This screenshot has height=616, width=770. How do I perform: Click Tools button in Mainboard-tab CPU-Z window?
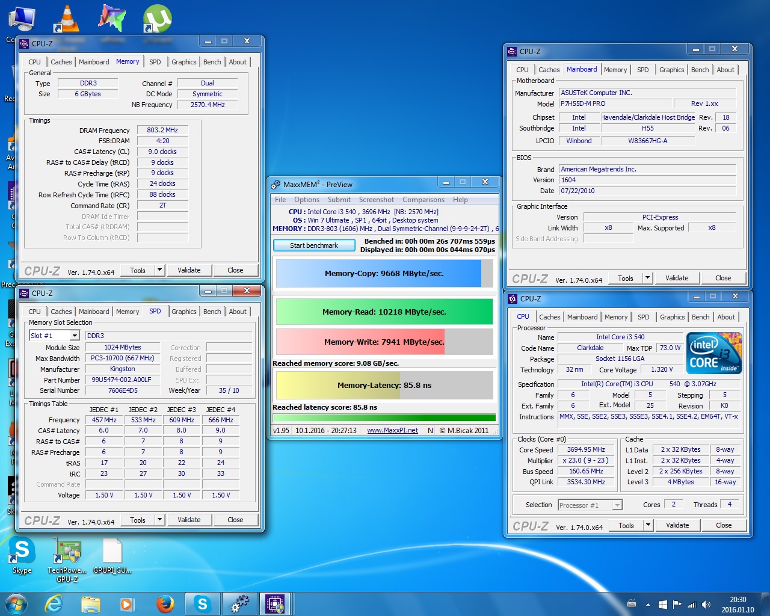[626, 278]
